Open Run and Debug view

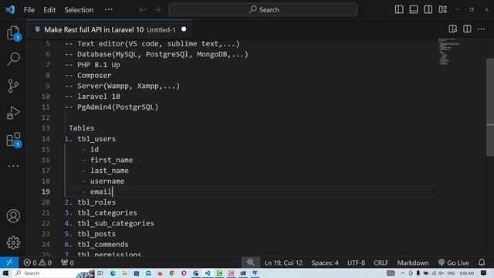point(13,113)
